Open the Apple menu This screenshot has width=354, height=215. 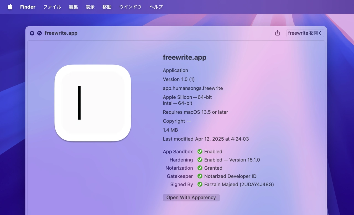tap(10, 7)
